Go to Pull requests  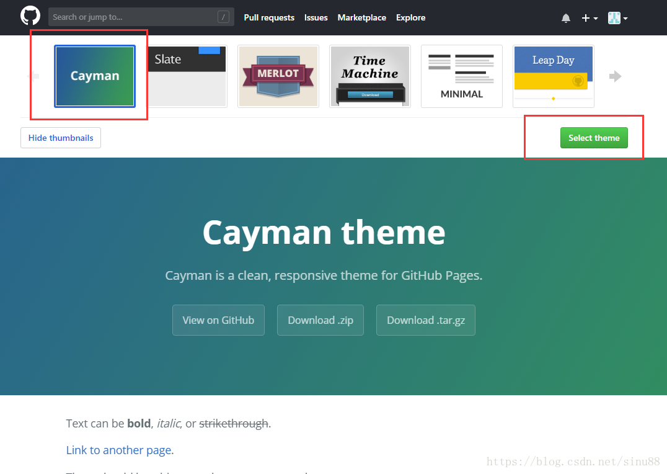coord(269,17)
